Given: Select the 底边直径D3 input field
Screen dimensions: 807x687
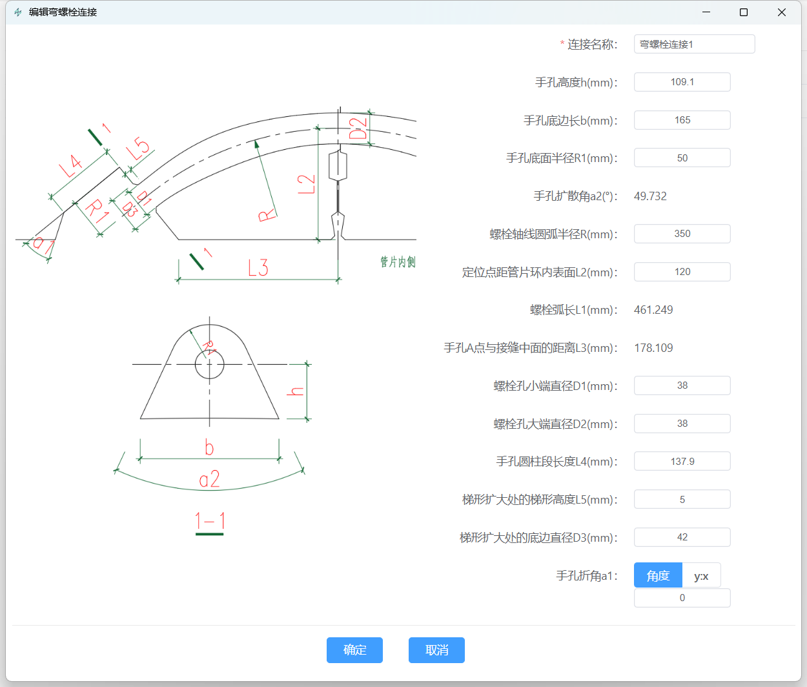Looking at the screenshot, I should [682, 537].
